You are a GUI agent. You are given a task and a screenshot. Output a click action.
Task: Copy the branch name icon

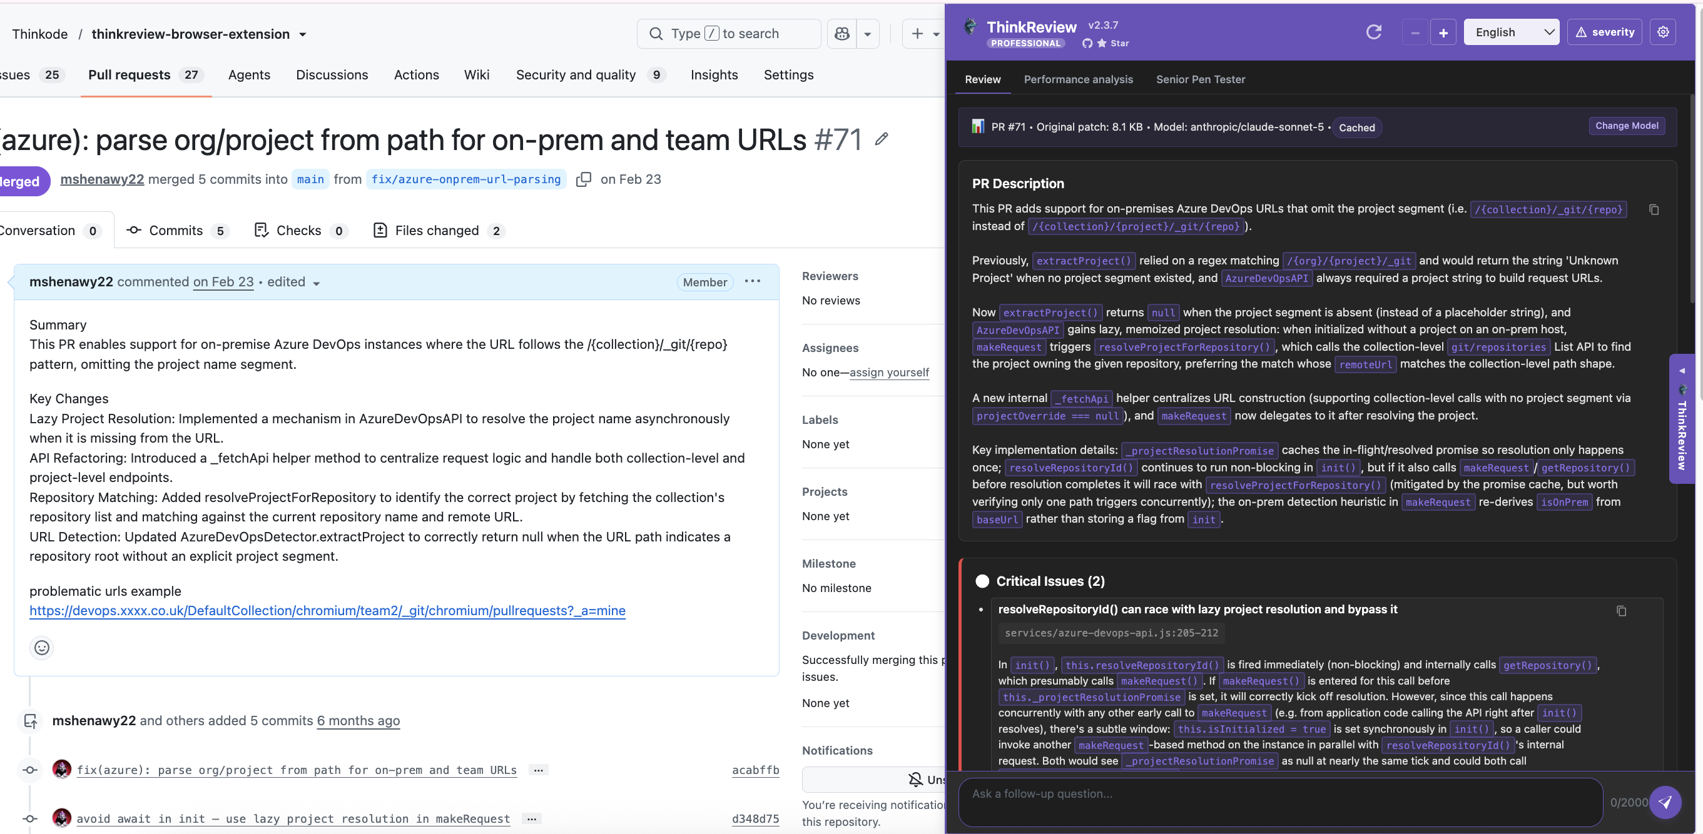(583, 180)
